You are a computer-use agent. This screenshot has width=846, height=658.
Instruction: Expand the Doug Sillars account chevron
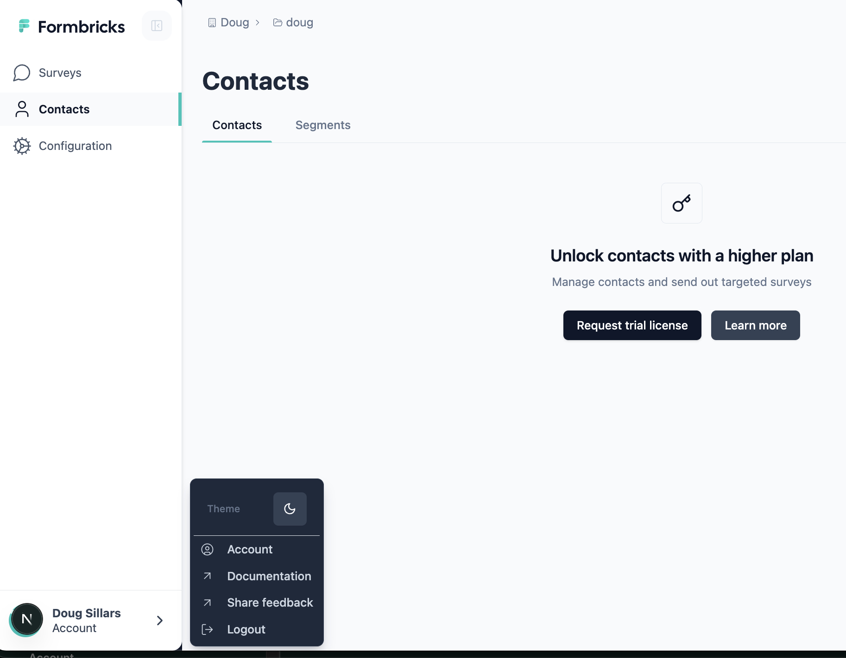159,620
